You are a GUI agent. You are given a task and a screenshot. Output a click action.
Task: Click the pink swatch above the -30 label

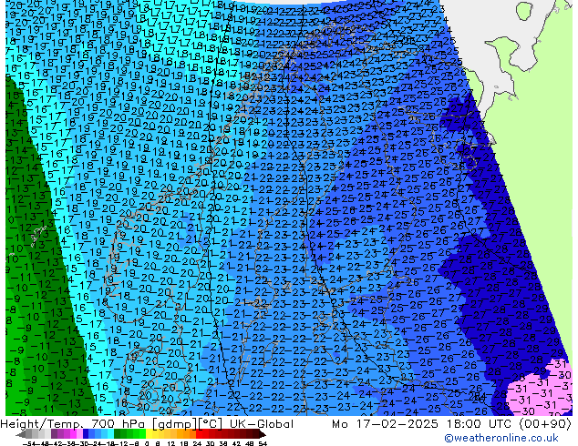coord(79,434)
